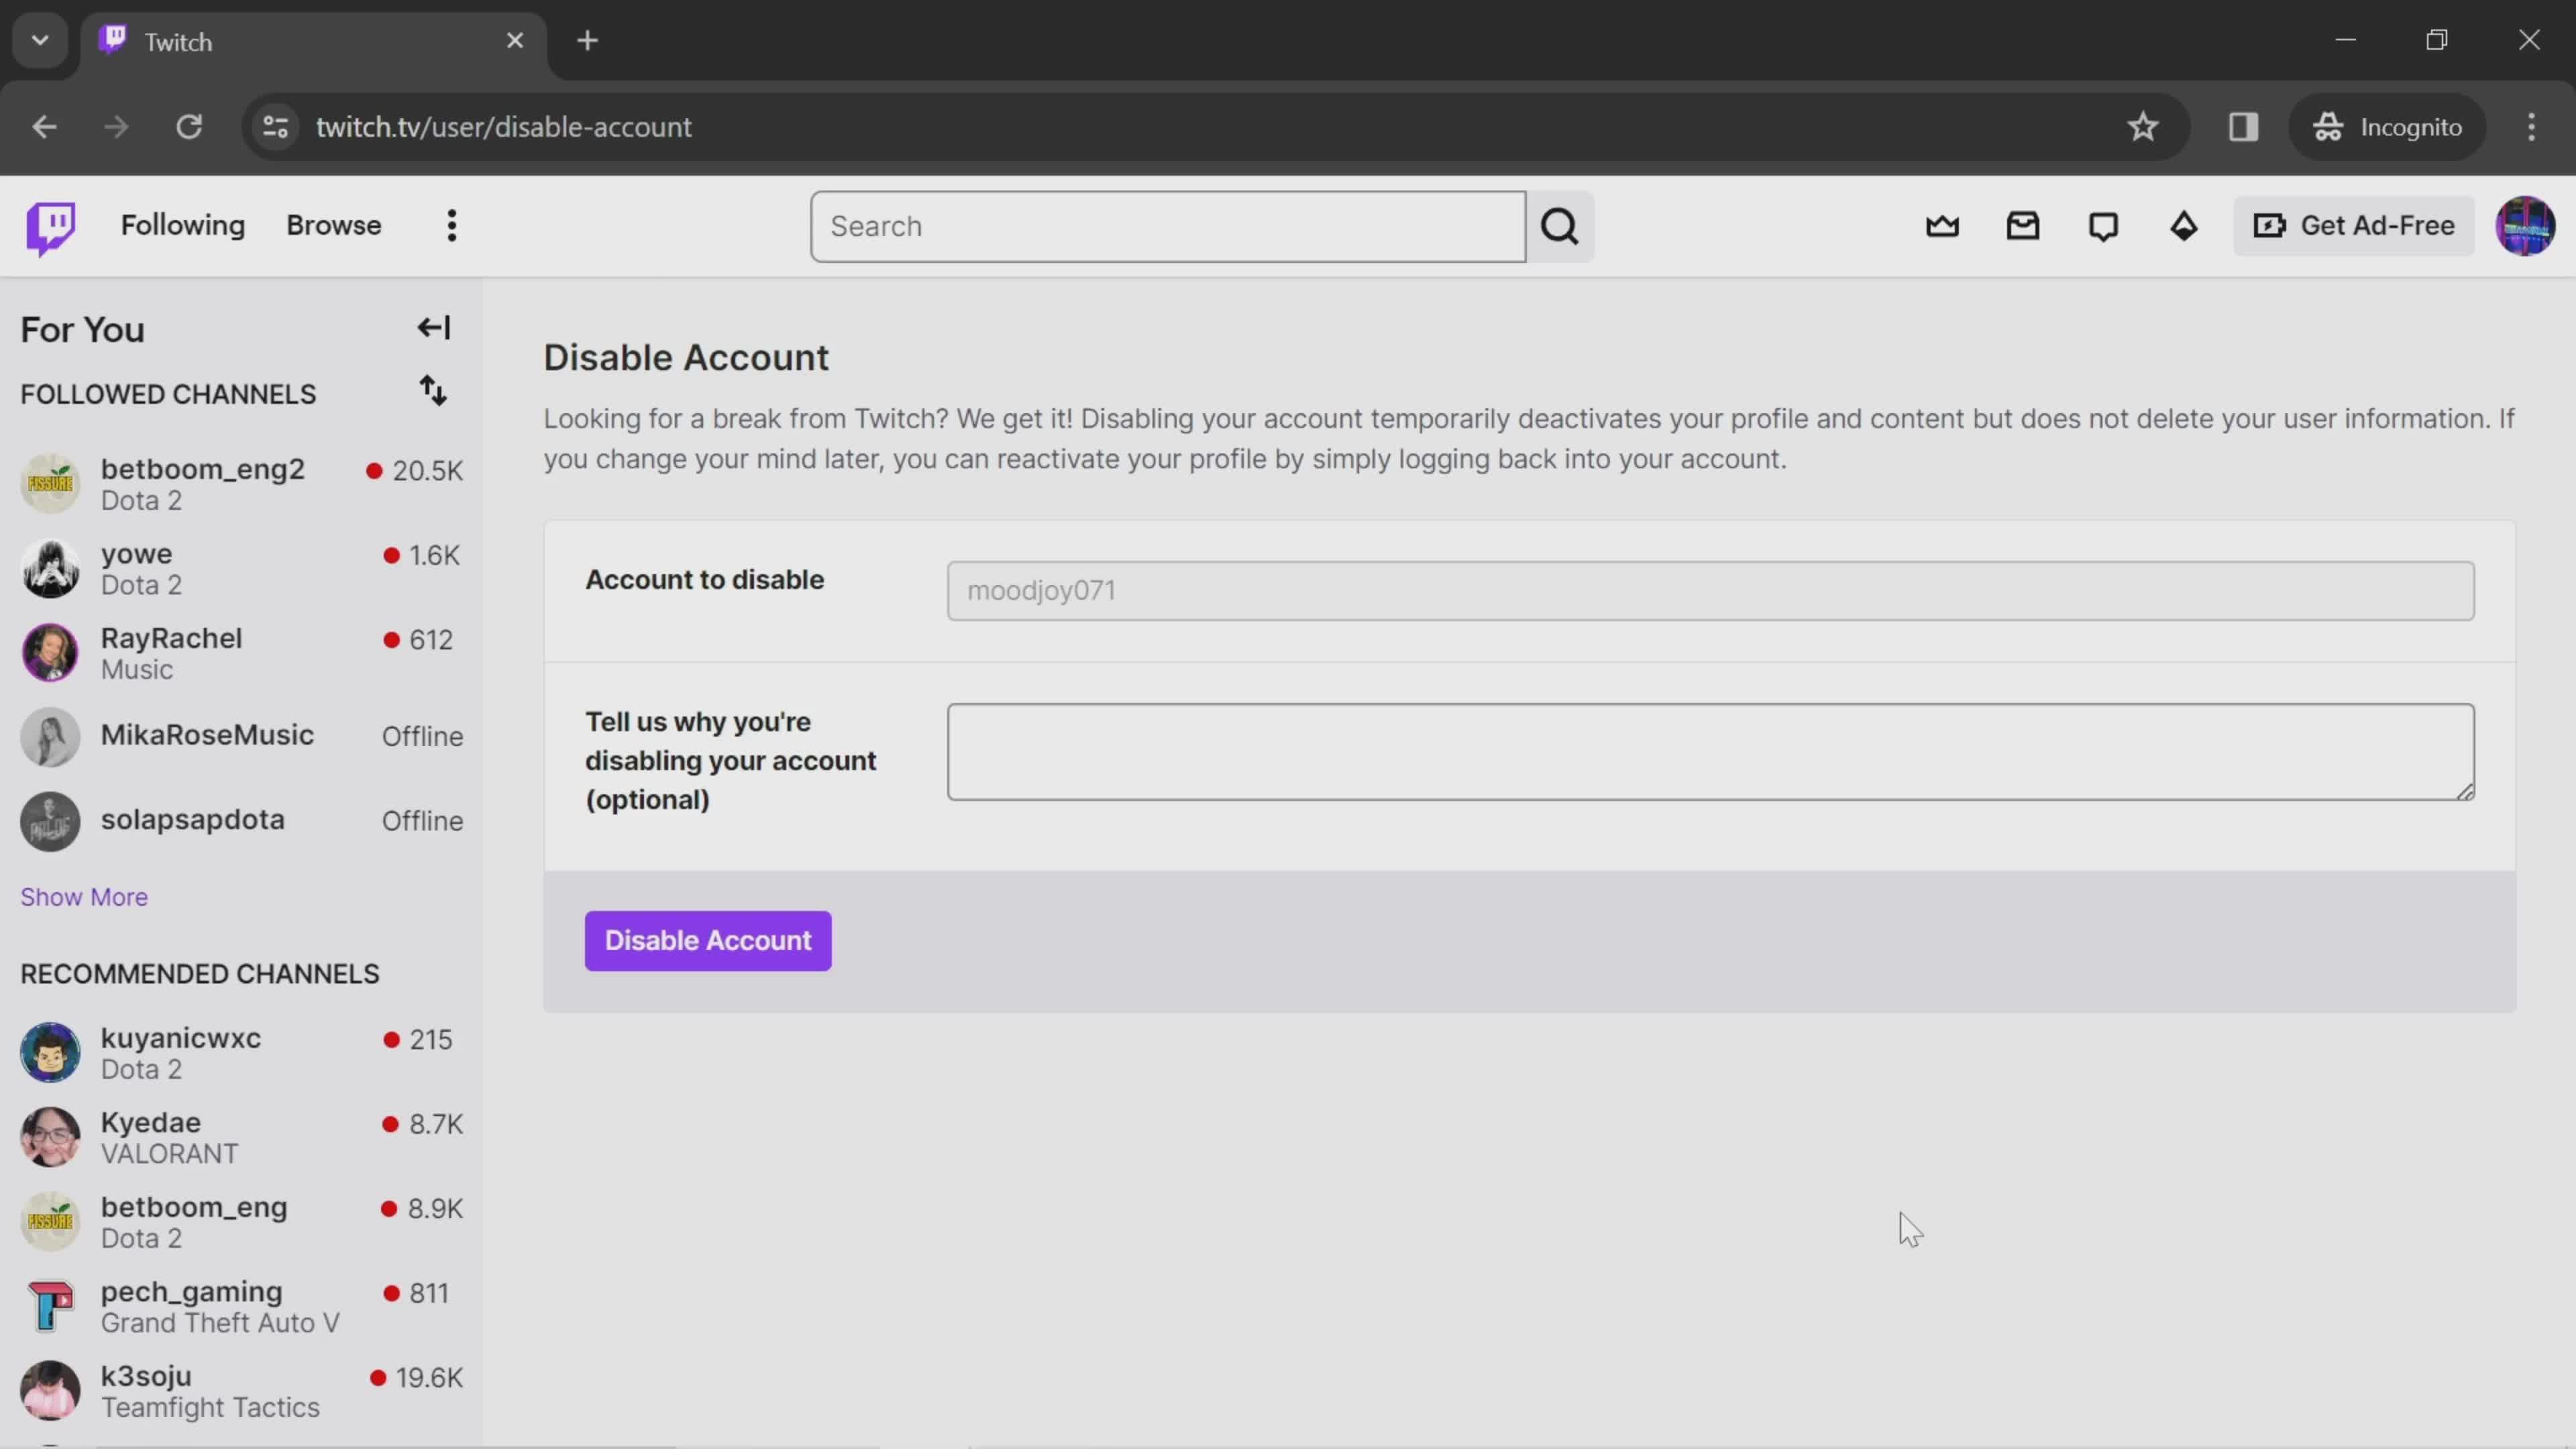The width and height of the screenshot is (2576, 1449).
Task: Click the collapse sidebar arrow icon
Action: point(433,327)
